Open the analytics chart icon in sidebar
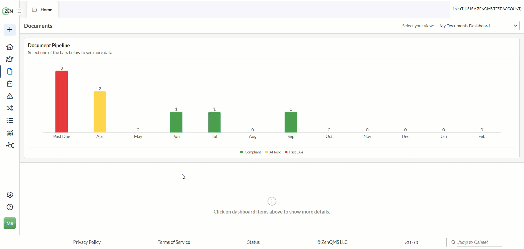The image size is (524, 249). pos(10,133)
